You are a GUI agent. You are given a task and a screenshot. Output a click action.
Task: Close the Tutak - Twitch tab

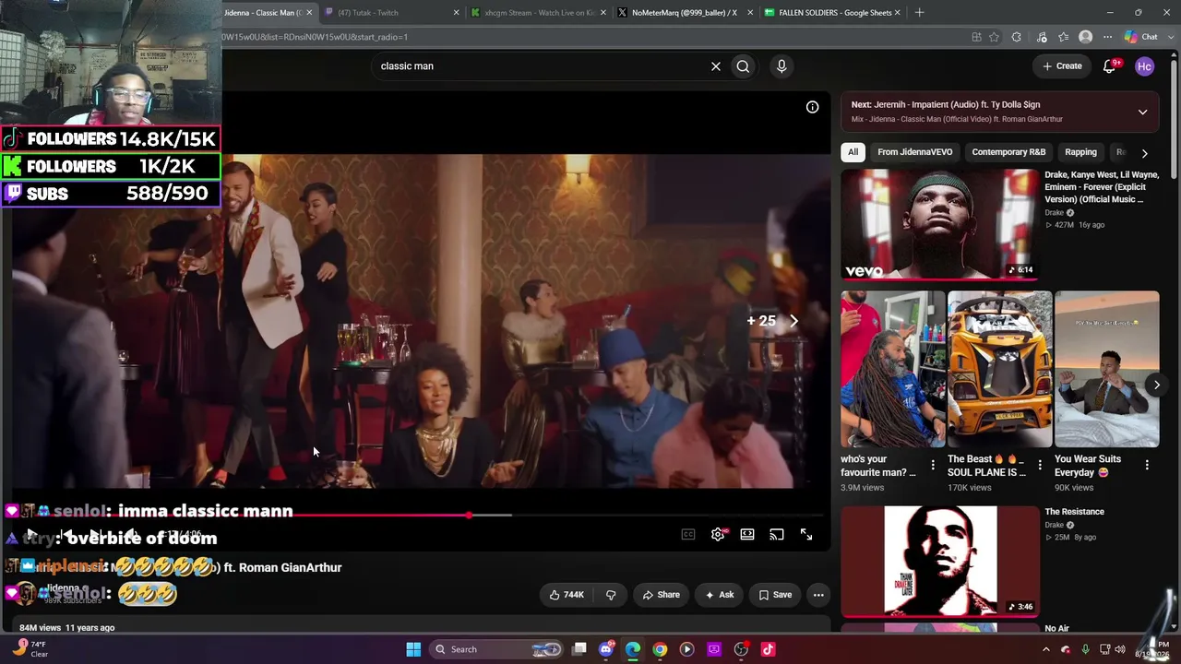[456, 13]
